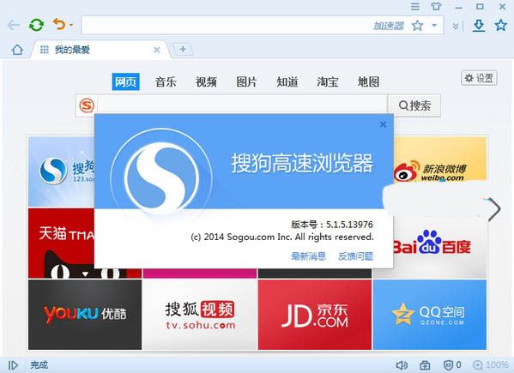This screenshot has width=514, height=373.
Task: Mute sound with speaker icon
Action: point(402,365)
